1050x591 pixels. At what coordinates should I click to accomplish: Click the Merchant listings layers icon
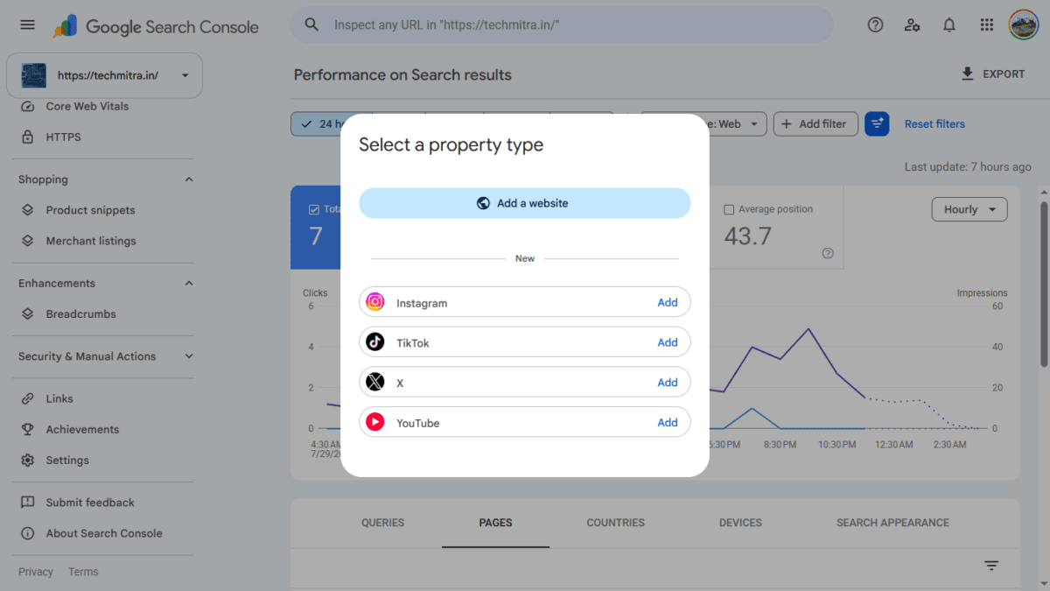click(28, 241)
